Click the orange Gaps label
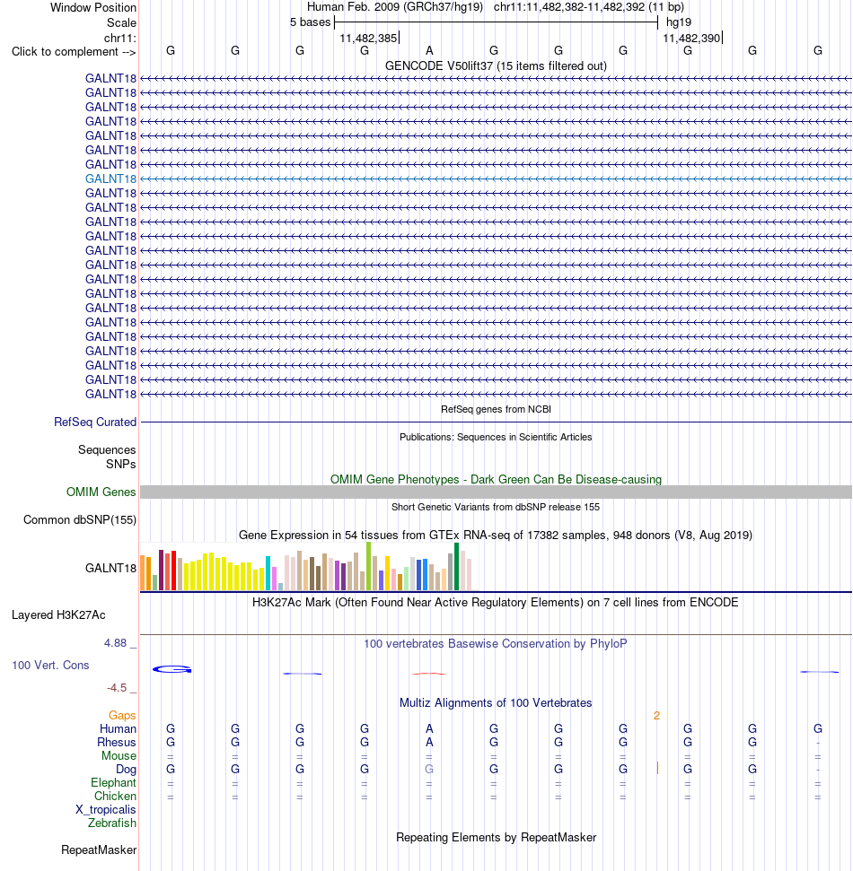 tap(122, 716)
